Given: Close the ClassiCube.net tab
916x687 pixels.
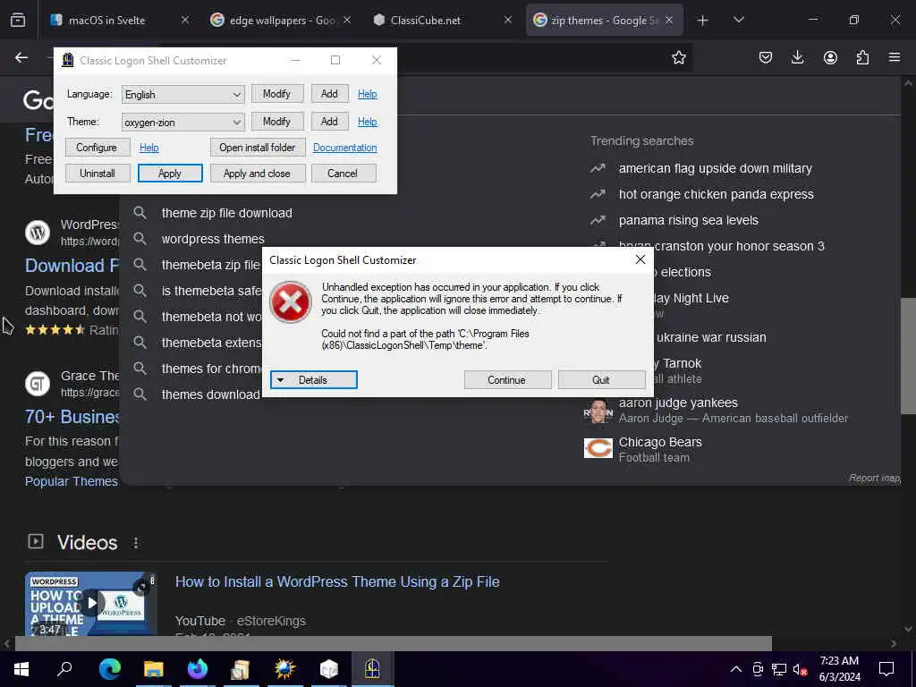Looking at the screenshot, I should [508, 20].
